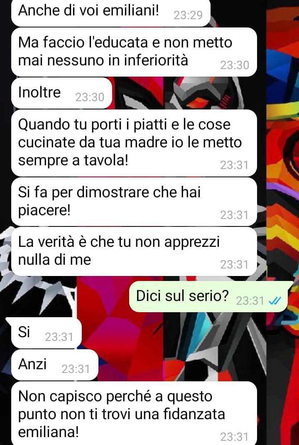299x445 pixels.
Task: Tap 'La verità è che tu non apprezzi' message
Action: click(x=134, y=251)
